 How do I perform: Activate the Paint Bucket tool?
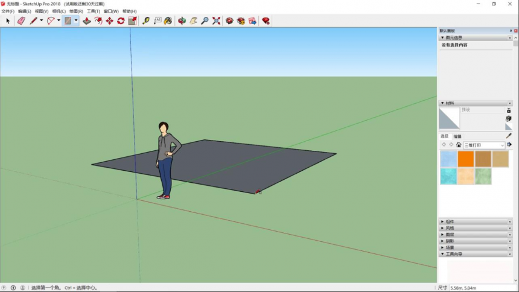click(168, 21)
